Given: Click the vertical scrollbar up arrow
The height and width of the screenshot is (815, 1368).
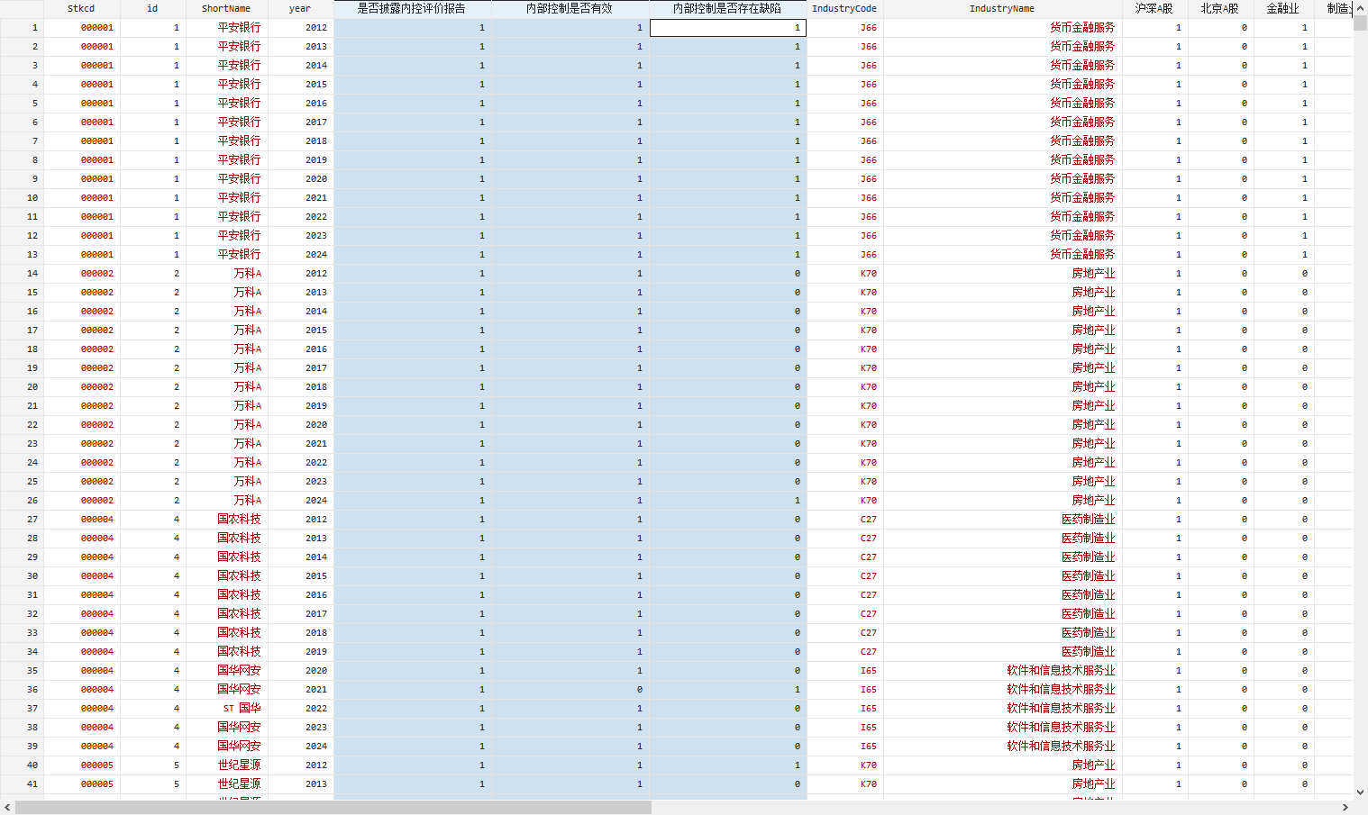Looking at the screenshot, I should click(1360, 8).
